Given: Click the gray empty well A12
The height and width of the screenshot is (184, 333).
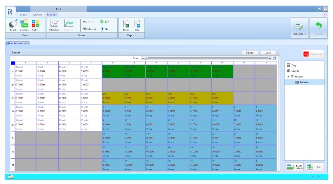Looking at the screenshot, I should pos(266,71).
